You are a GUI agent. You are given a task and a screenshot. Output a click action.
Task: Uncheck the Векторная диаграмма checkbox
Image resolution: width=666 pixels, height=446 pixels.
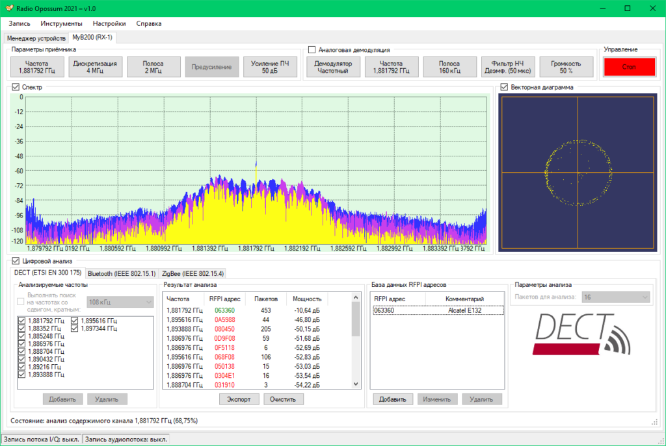click(x=504, y=87)
